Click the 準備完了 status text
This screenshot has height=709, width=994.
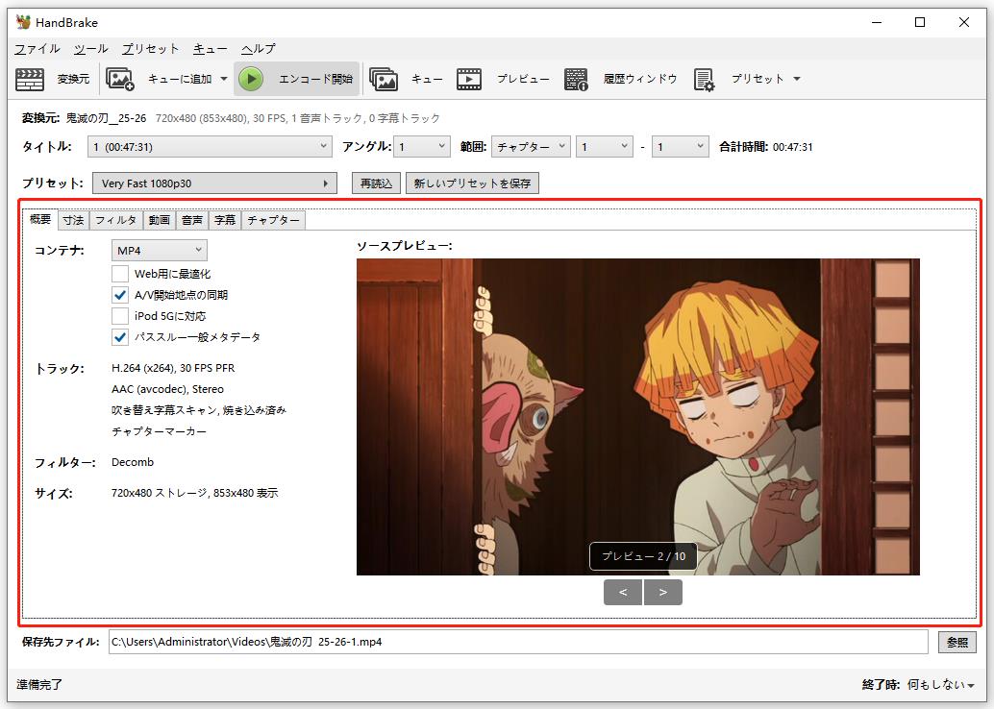[39, 684]
